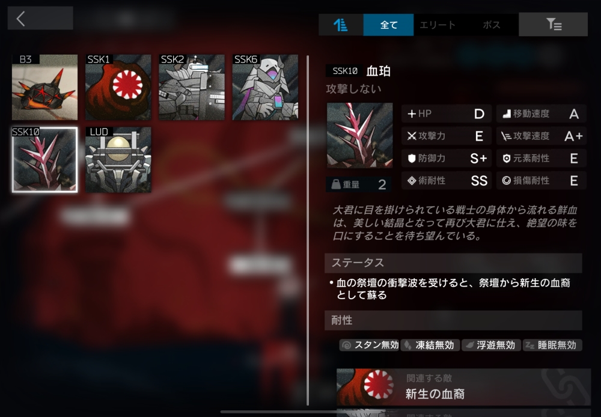
Task: Click the スタン無効 resistance tag
Action: (x=369, y=345)
